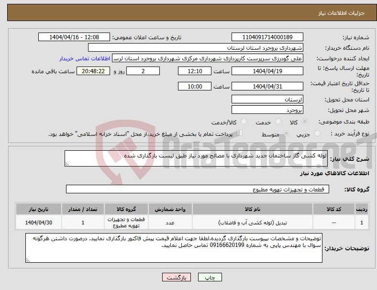Click the اطلاعات کالاهای مورد نیاز heading
This screenshot has height=290, width=377.
tap(334, 173)
